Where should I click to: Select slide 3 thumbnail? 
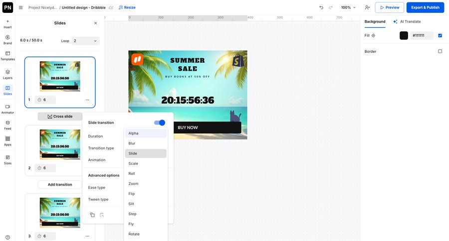coord(60,213)
